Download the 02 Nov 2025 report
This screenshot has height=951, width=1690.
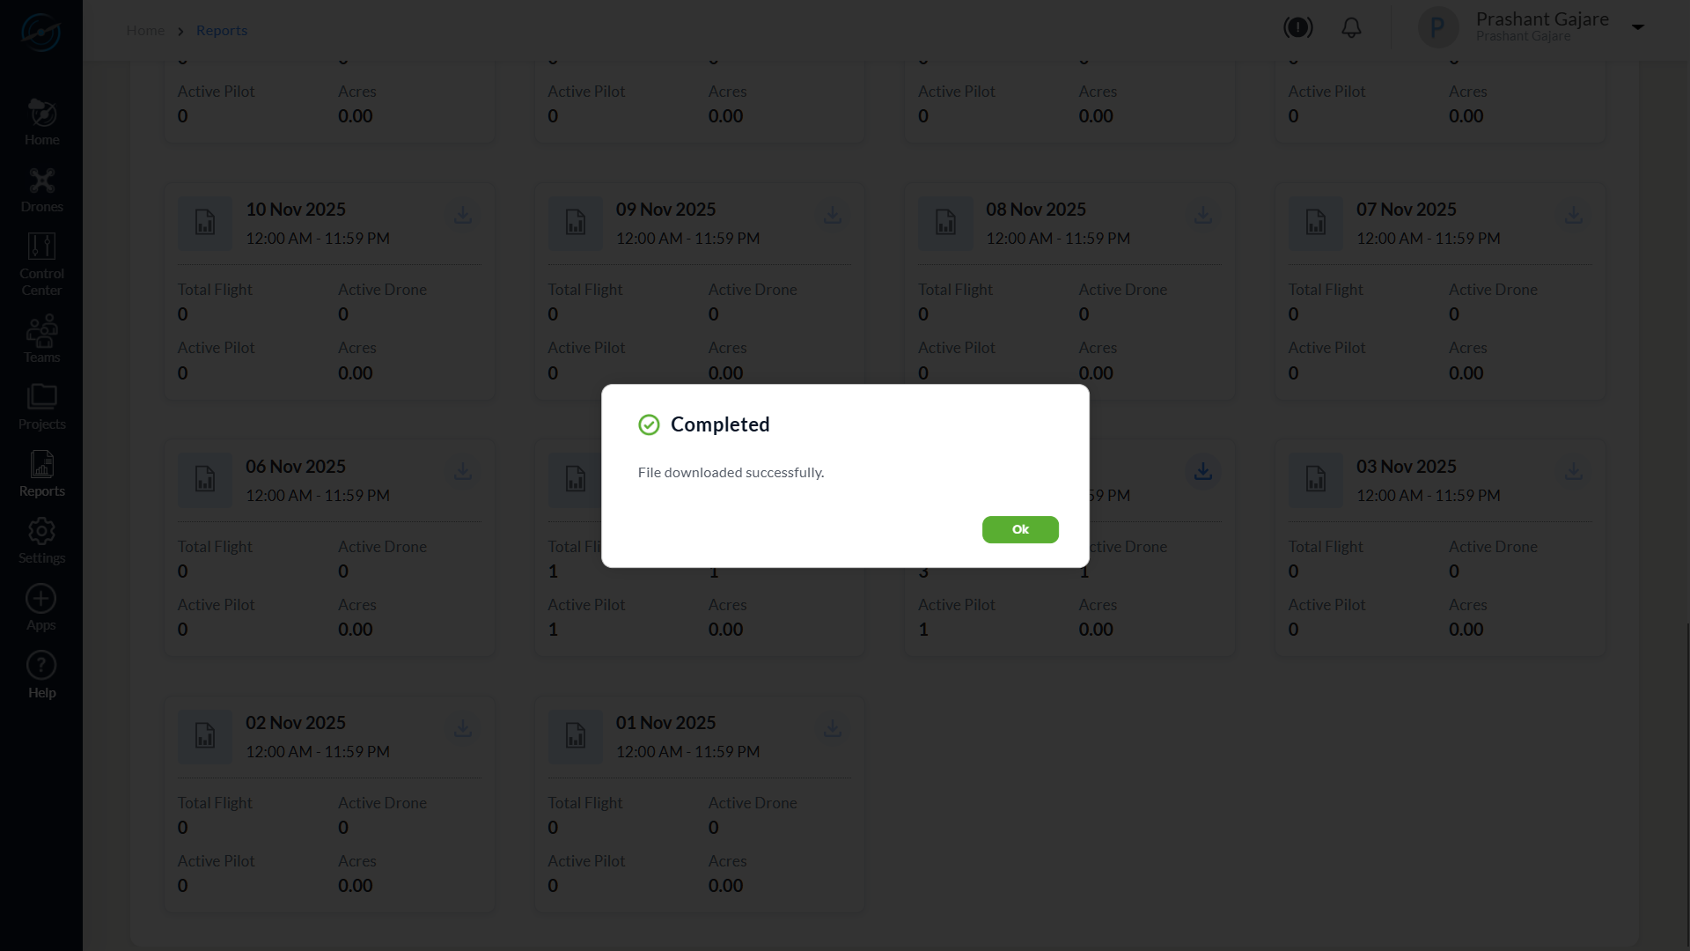(463, 728)
